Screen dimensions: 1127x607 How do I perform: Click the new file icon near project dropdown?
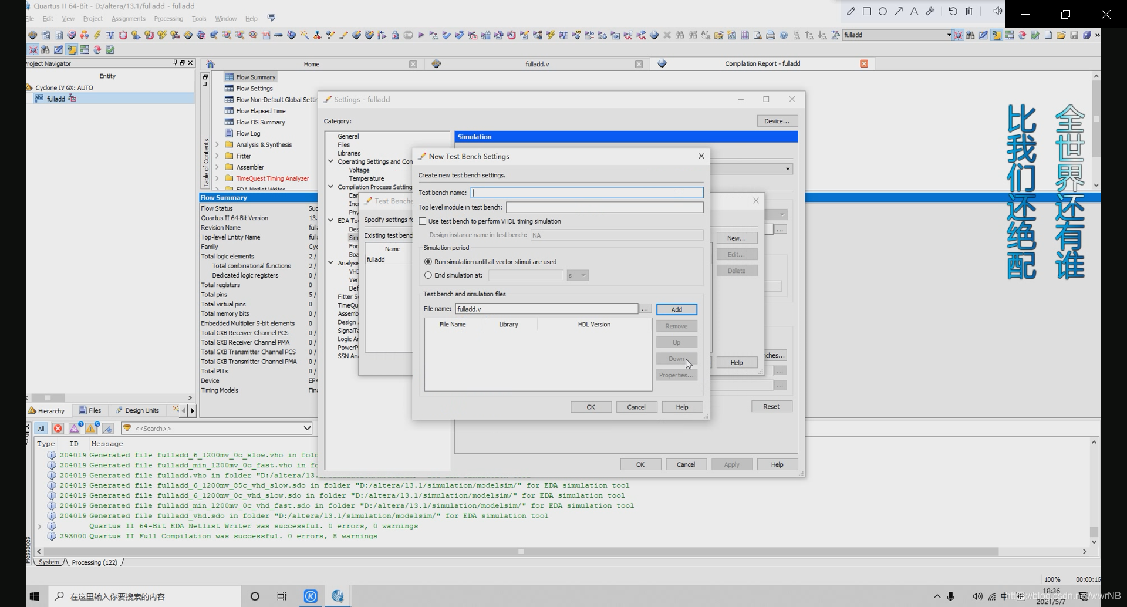[x=1048, y=35]
